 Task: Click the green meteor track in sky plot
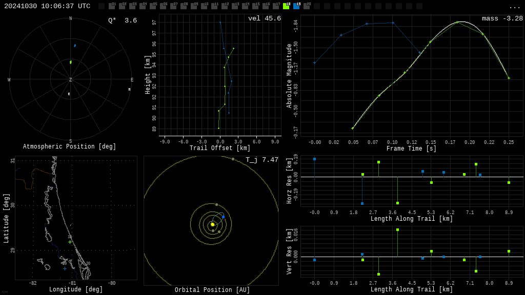pyautogui.click(x=71, y=62)
